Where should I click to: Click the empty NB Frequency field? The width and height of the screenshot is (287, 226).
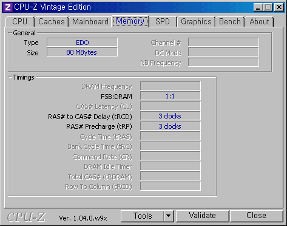pyautogui.click(x=223, y=63)
